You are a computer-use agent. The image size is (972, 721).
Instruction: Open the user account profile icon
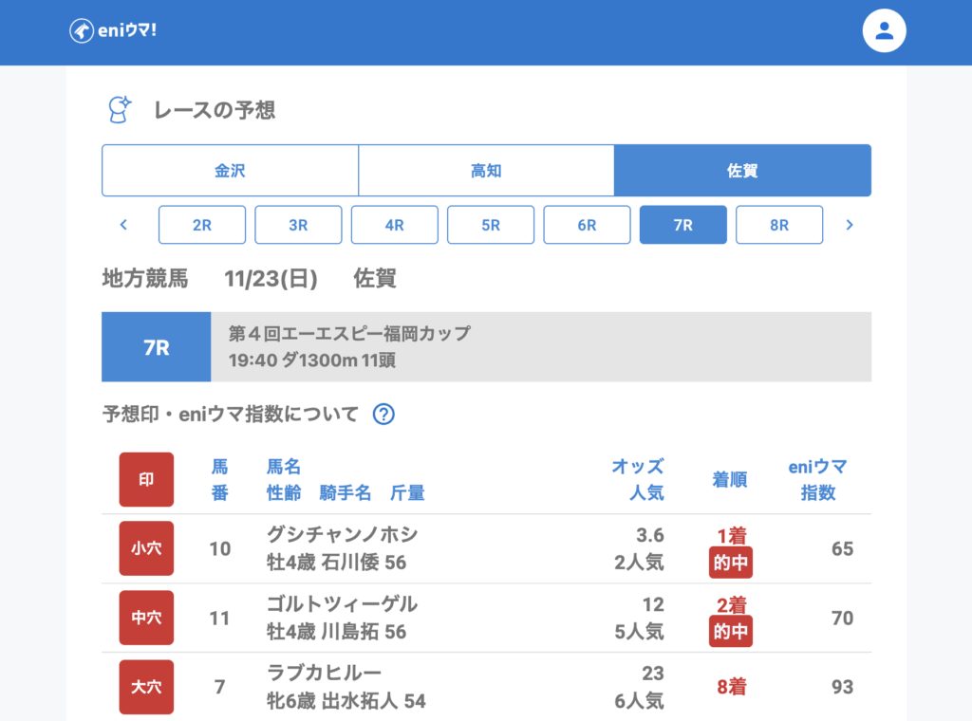(884, 31)
